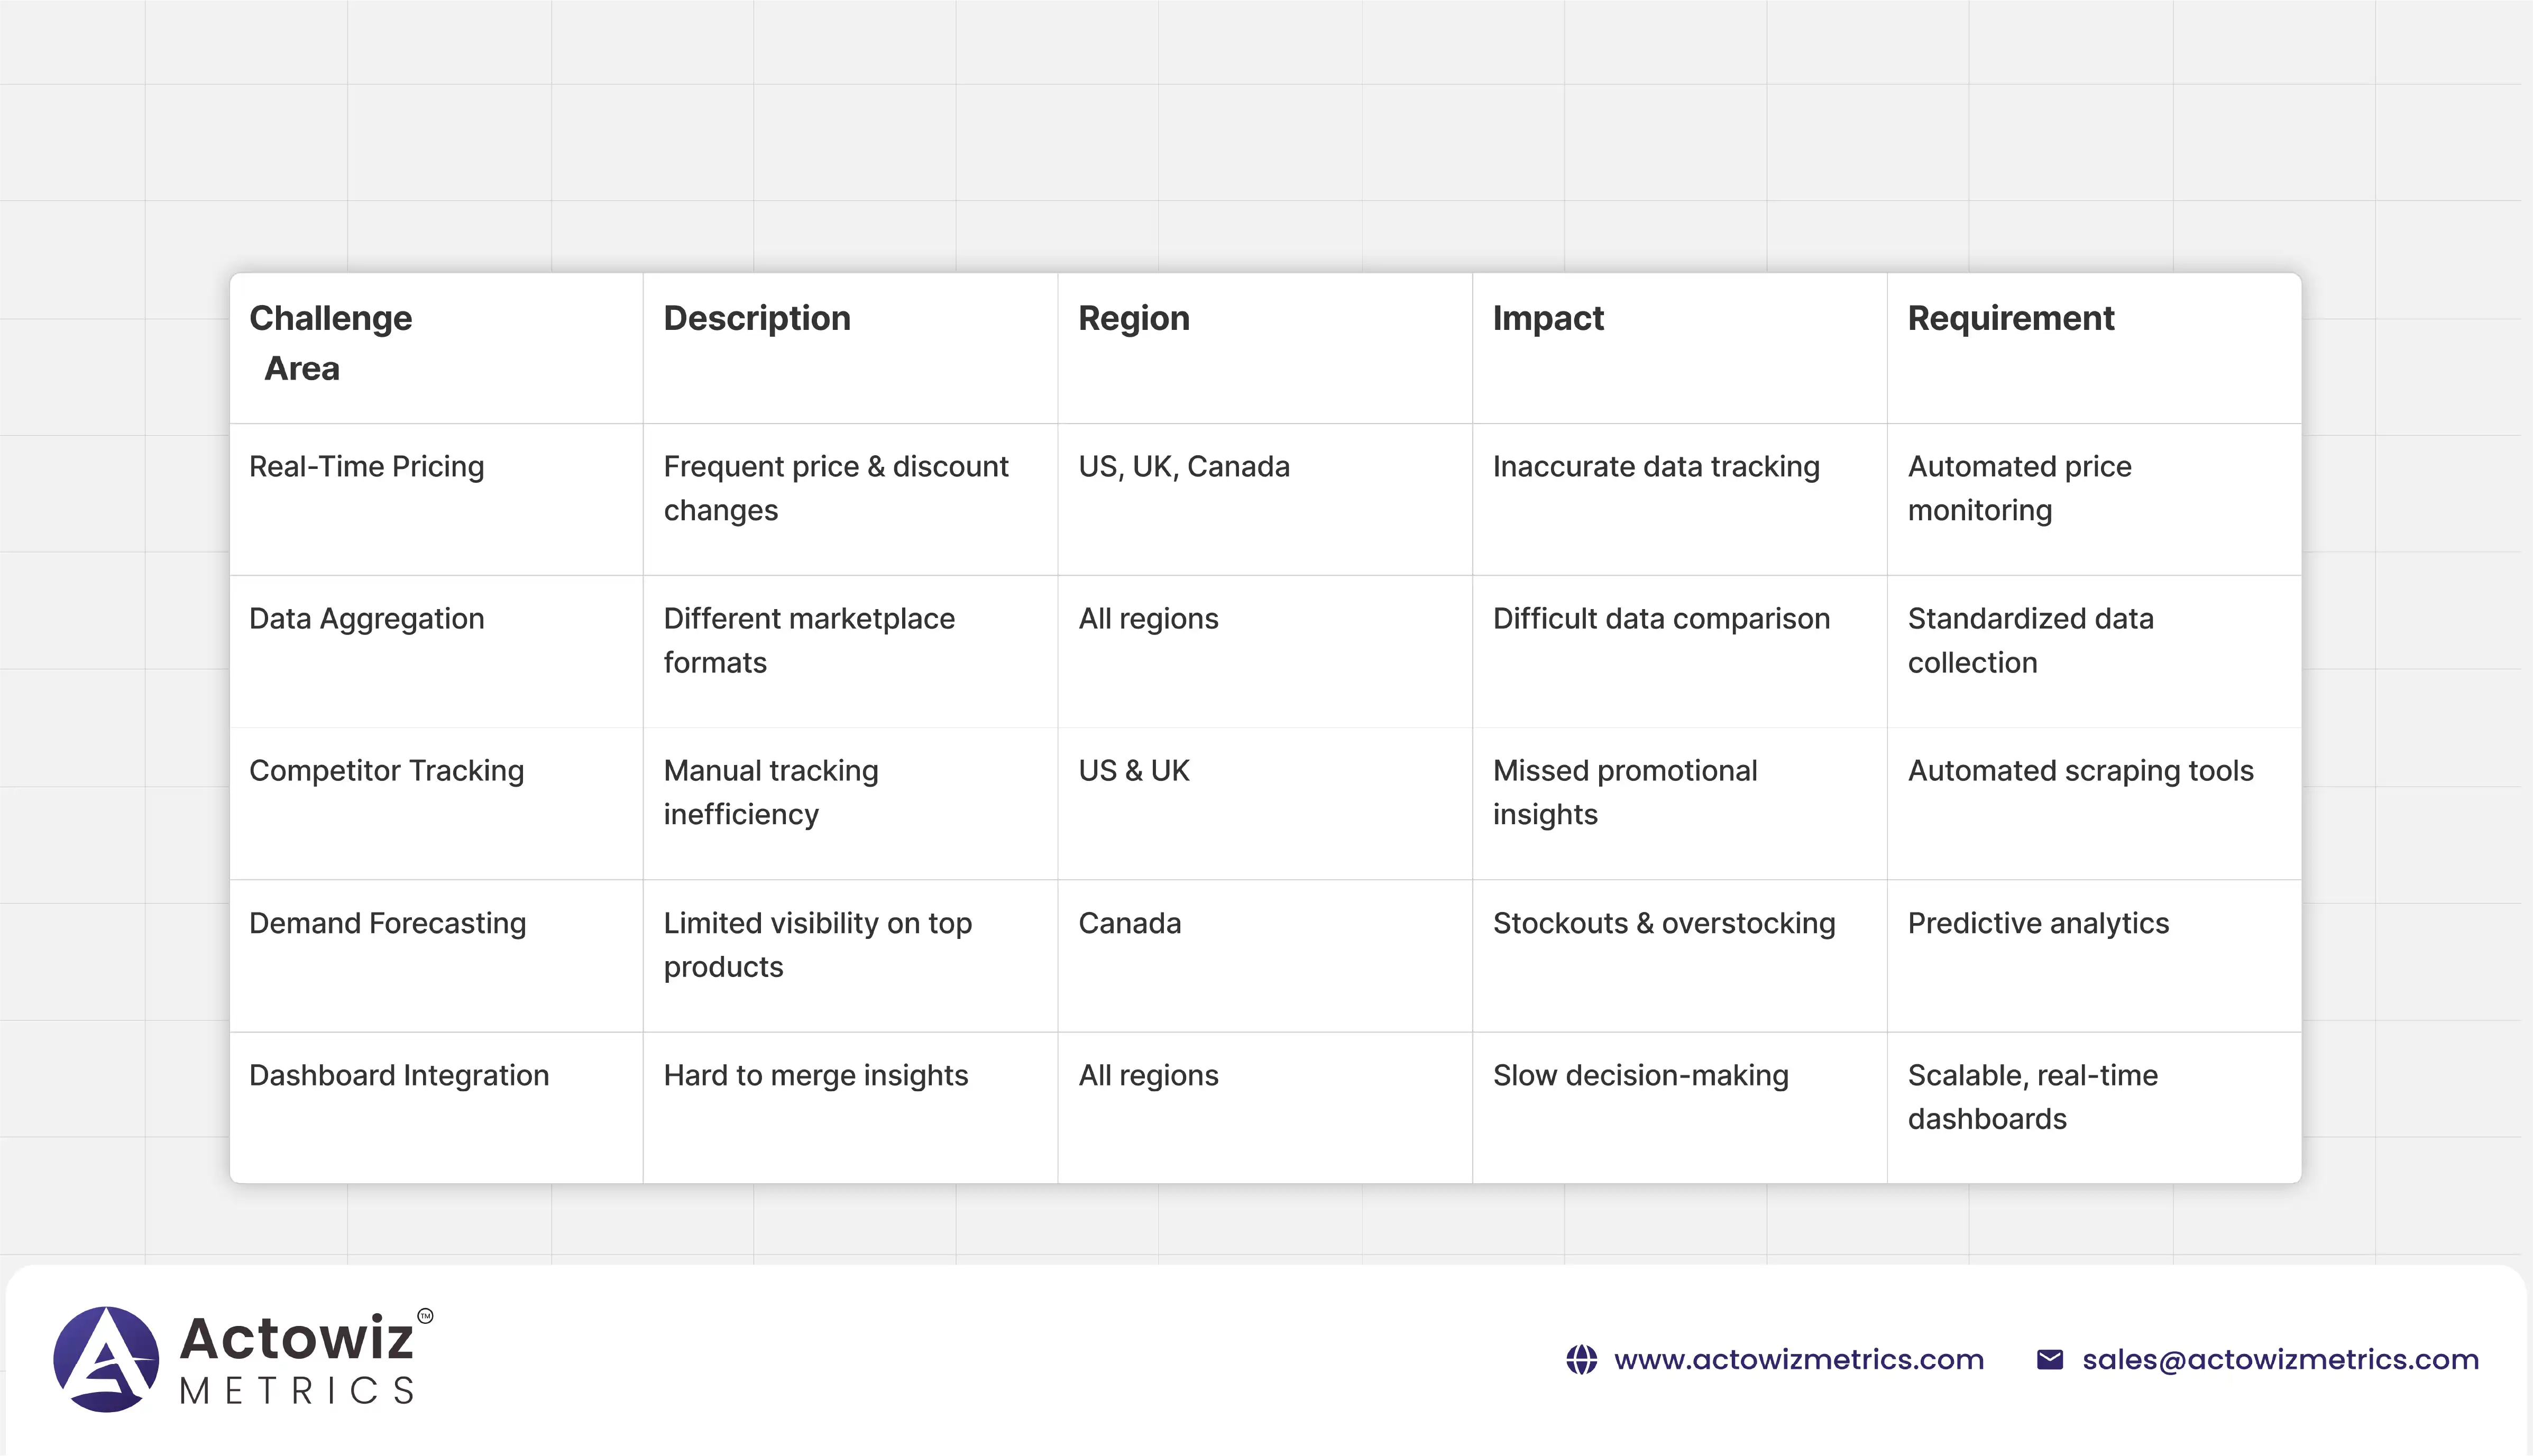This screenshot has width=2533, height=1456.
Task: Click the trademark symbol near Actowiz
Action: click(x=425, y=1316)
